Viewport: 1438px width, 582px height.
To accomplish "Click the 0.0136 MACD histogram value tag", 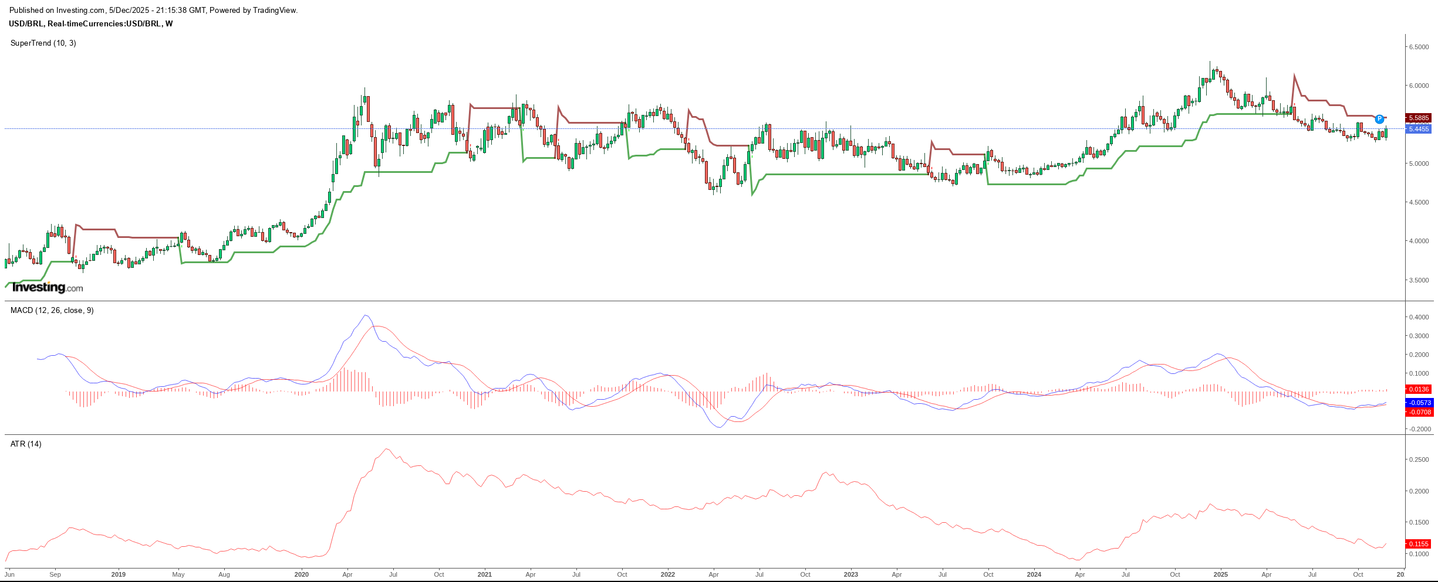I will pos(1419,389).
